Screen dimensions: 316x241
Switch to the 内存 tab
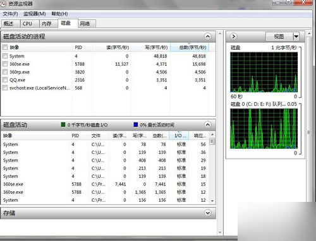pyautogui.click(x=49, y=24)
